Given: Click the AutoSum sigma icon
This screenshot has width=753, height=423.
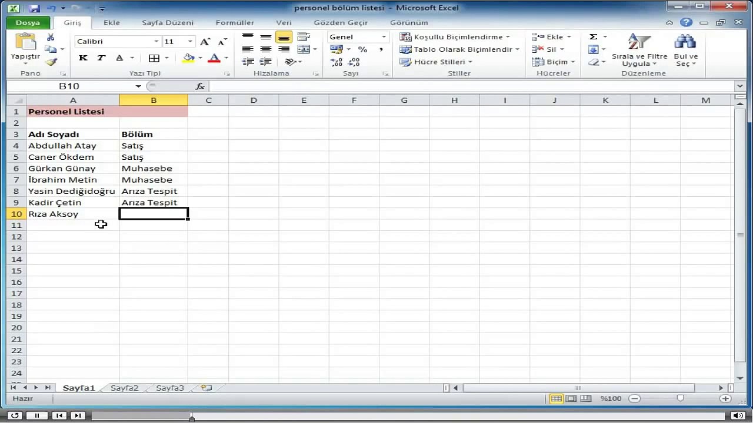Looking at the screenshot, I should pos(594,37).
